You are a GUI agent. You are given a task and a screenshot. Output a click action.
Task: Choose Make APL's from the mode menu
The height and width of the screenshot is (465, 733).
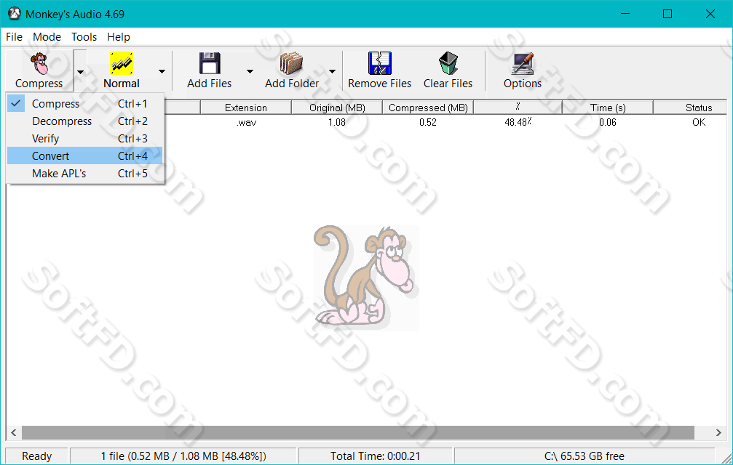point(84,174)
